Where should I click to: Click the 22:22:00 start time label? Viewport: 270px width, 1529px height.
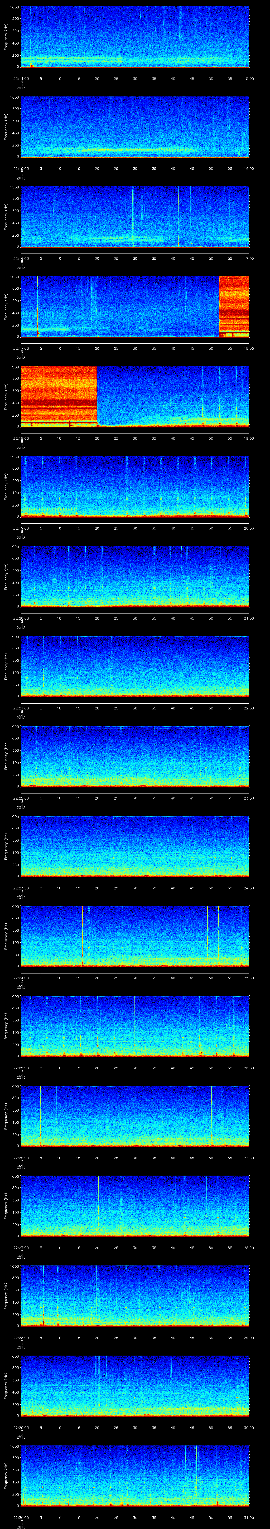point(21,798)
